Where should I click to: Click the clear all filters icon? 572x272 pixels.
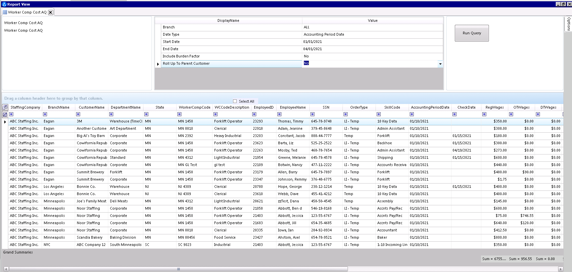click(5, 115)
